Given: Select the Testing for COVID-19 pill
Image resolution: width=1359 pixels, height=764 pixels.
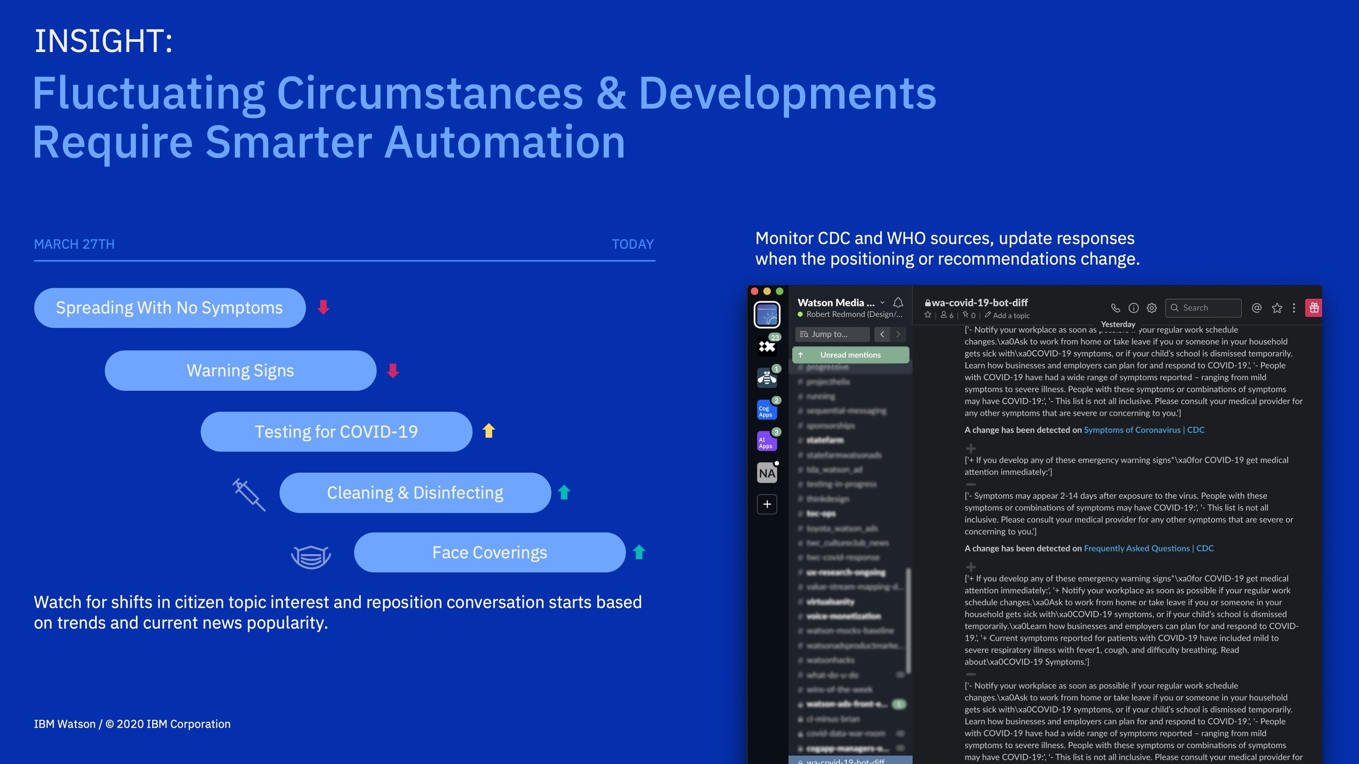Looking at the screenshot, I should pyautogui.click(x=336, y=431).
